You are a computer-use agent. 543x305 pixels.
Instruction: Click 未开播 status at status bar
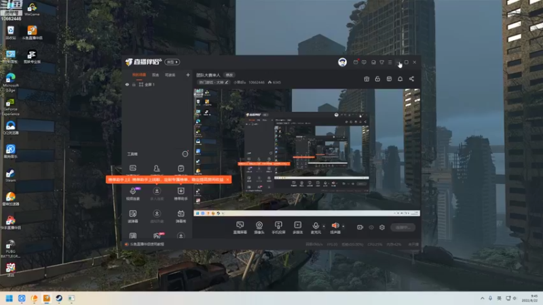click(x=413, y=244)
